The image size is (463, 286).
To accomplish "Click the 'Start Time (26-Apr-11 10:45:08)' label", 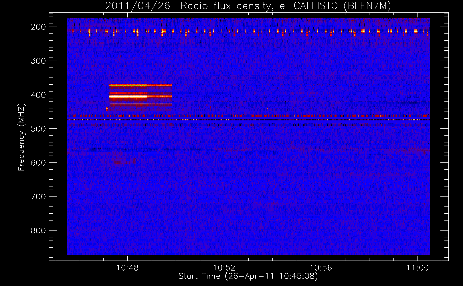I will 248,276.
